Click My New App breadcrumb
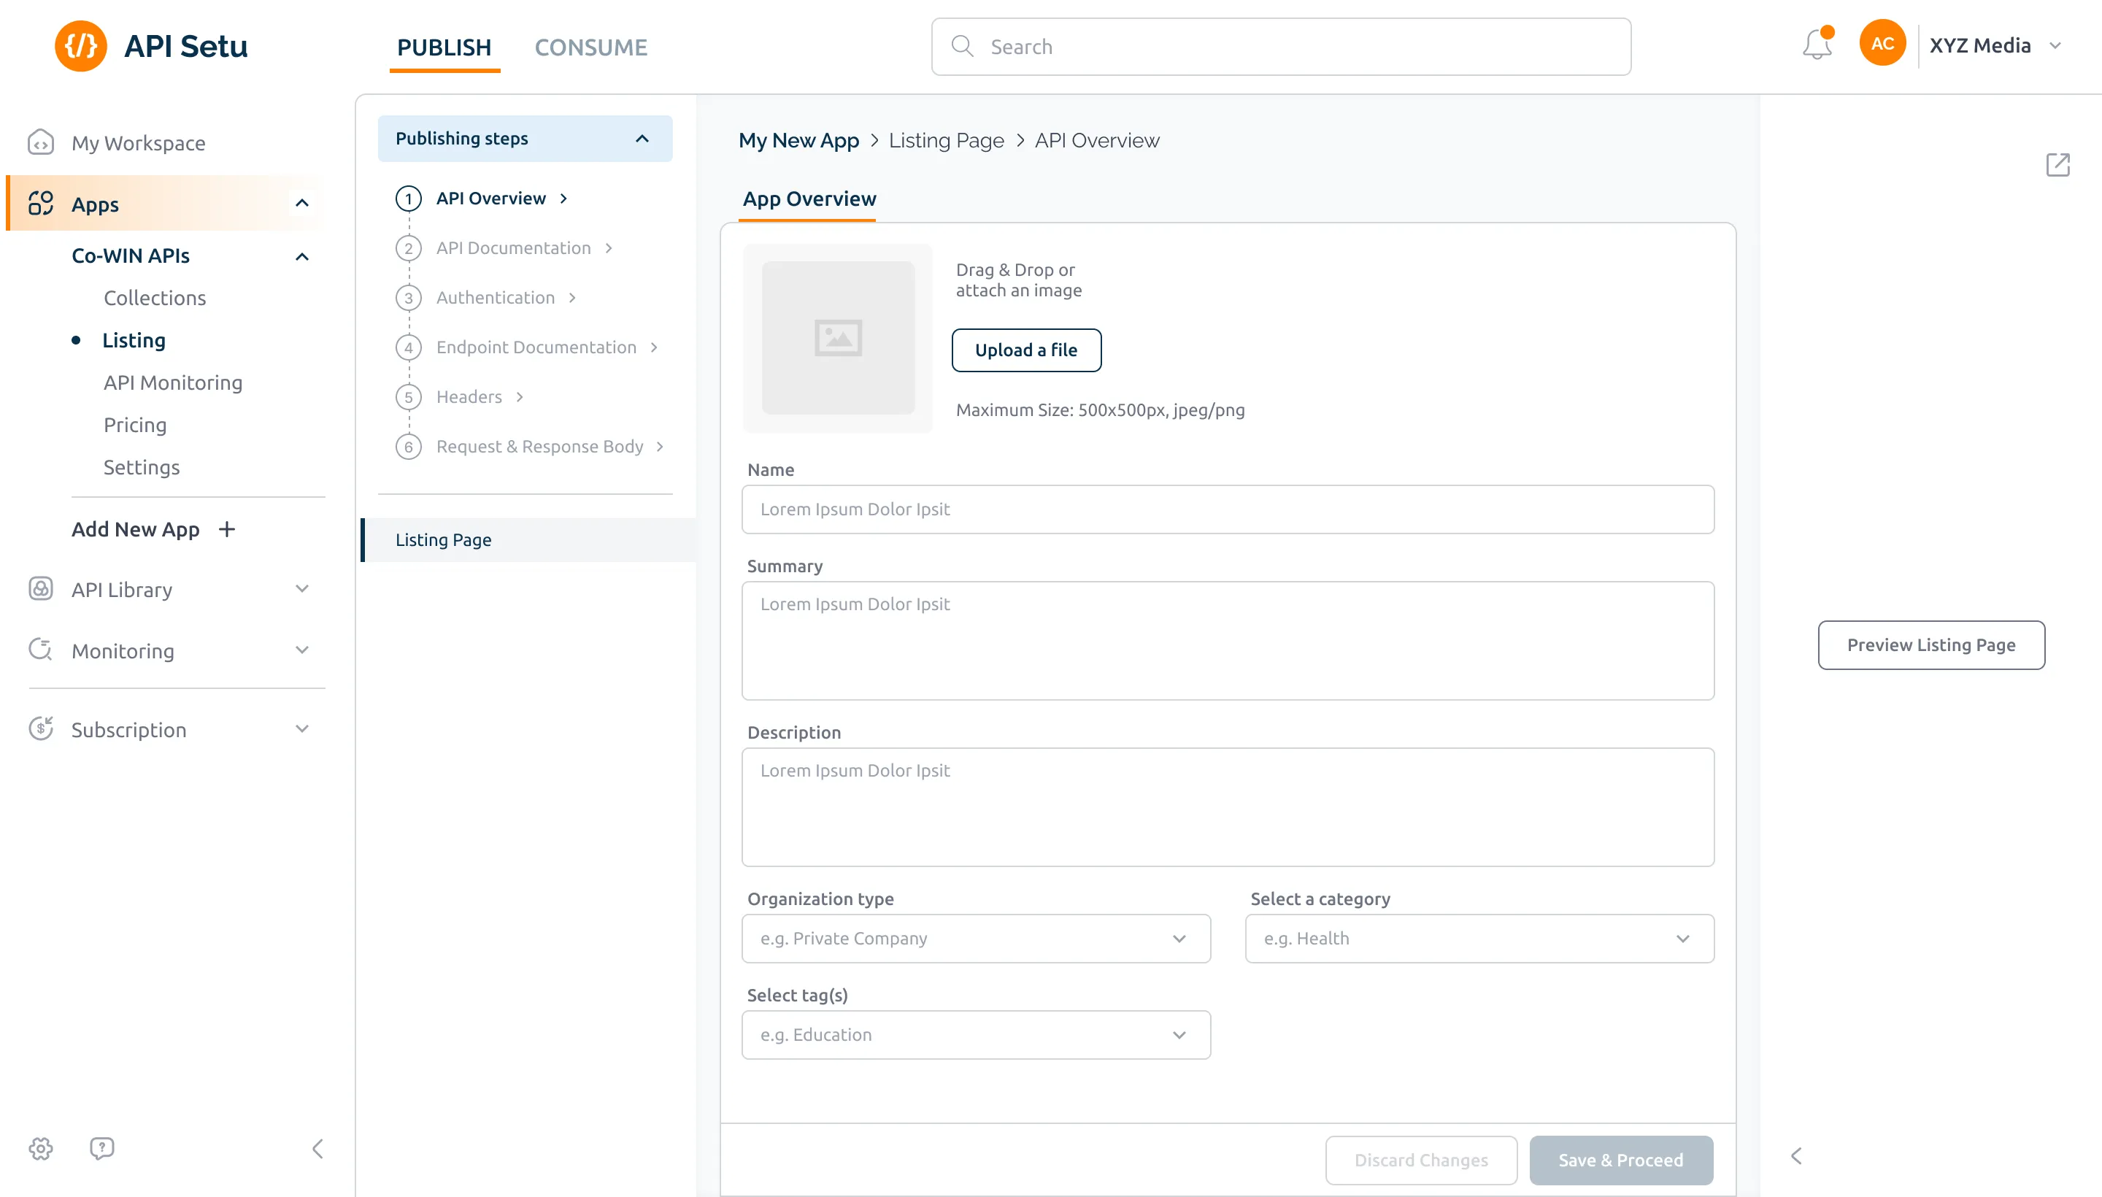 [798, 141]
